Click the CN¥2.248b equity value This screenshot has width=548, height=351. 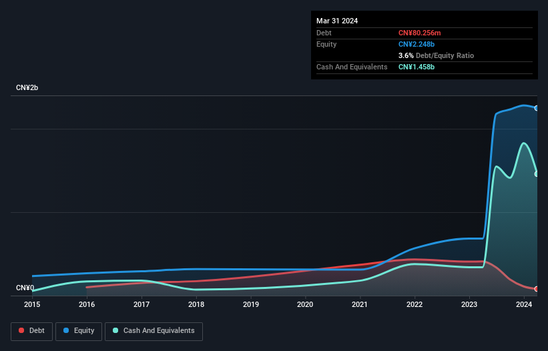point(417,44)
